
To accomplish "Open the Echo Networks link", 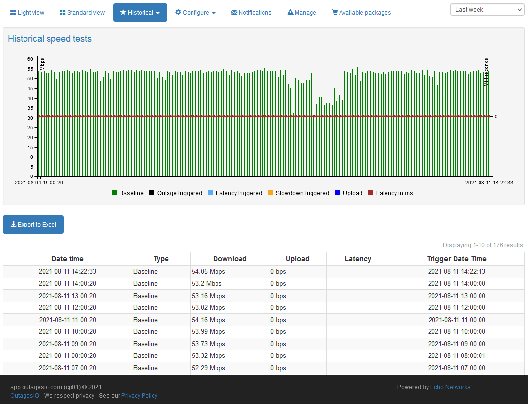I will tap(450, 387).
